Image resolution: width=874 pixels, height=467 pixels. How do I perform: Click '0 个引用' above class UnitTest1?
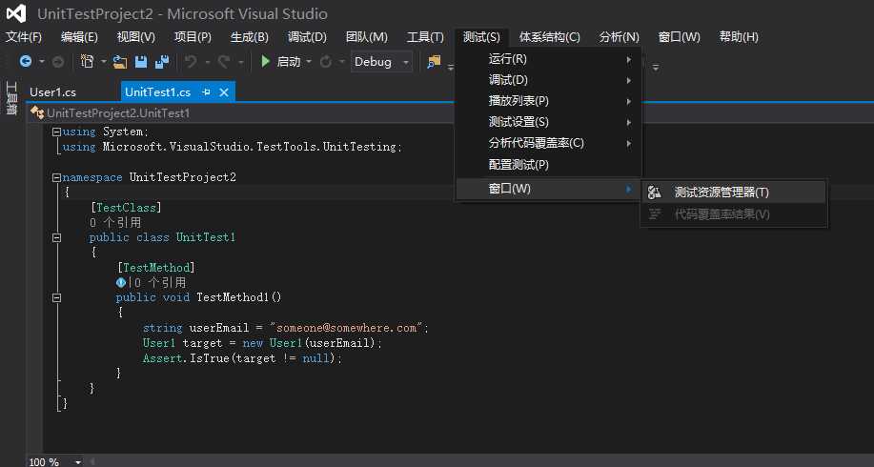point(115,222)
